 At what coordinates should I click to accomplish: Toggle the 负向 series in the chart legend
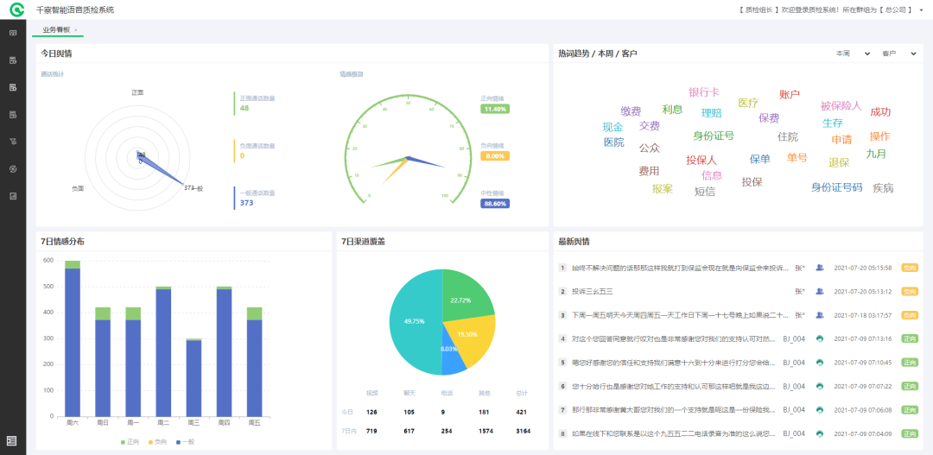pos(158,442)
